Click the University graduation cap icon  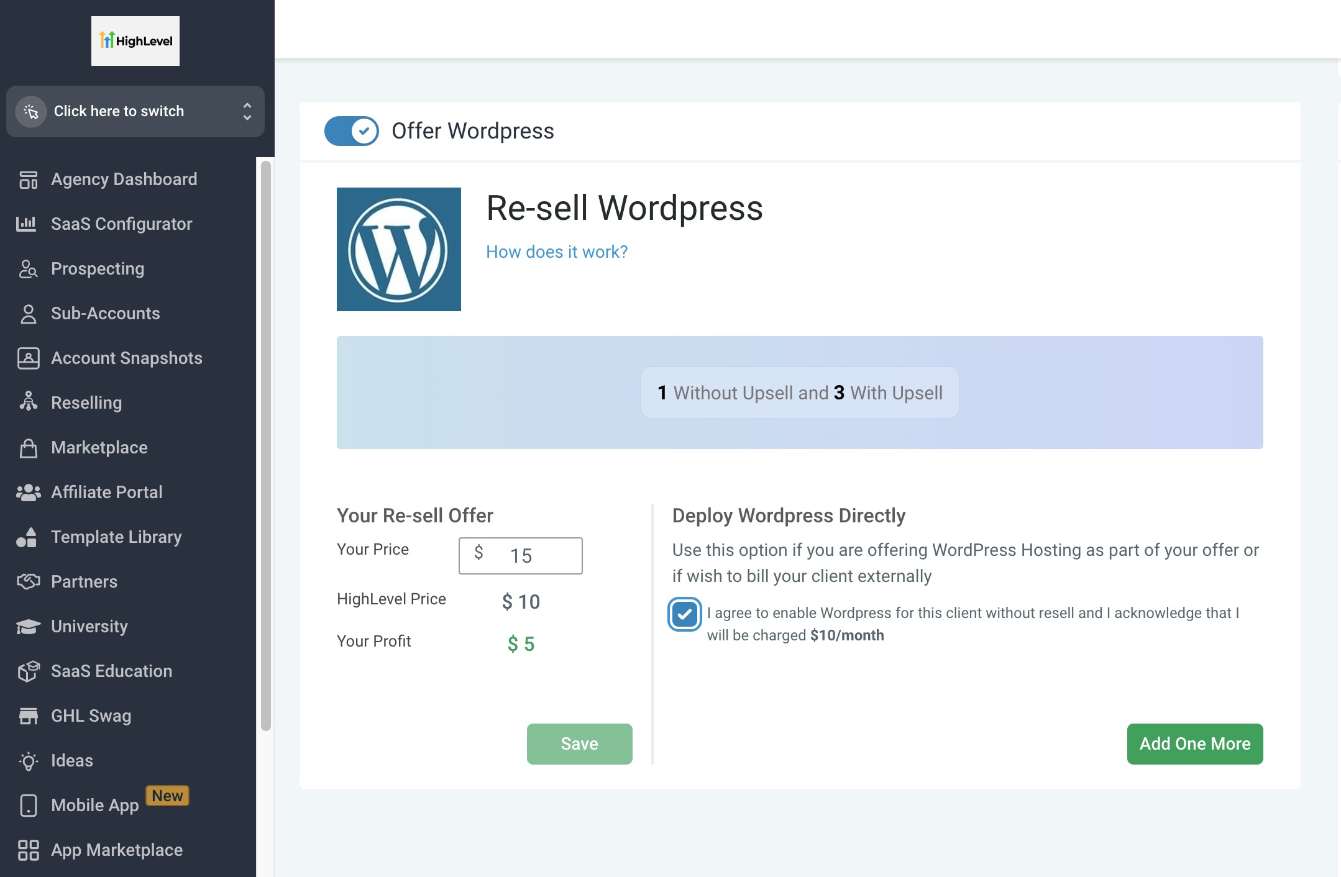[x=29, y=627]
